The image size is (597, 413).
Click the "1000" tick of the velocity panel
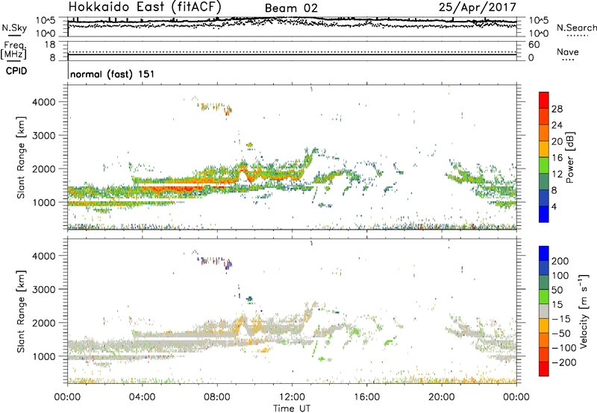(44, 356)
